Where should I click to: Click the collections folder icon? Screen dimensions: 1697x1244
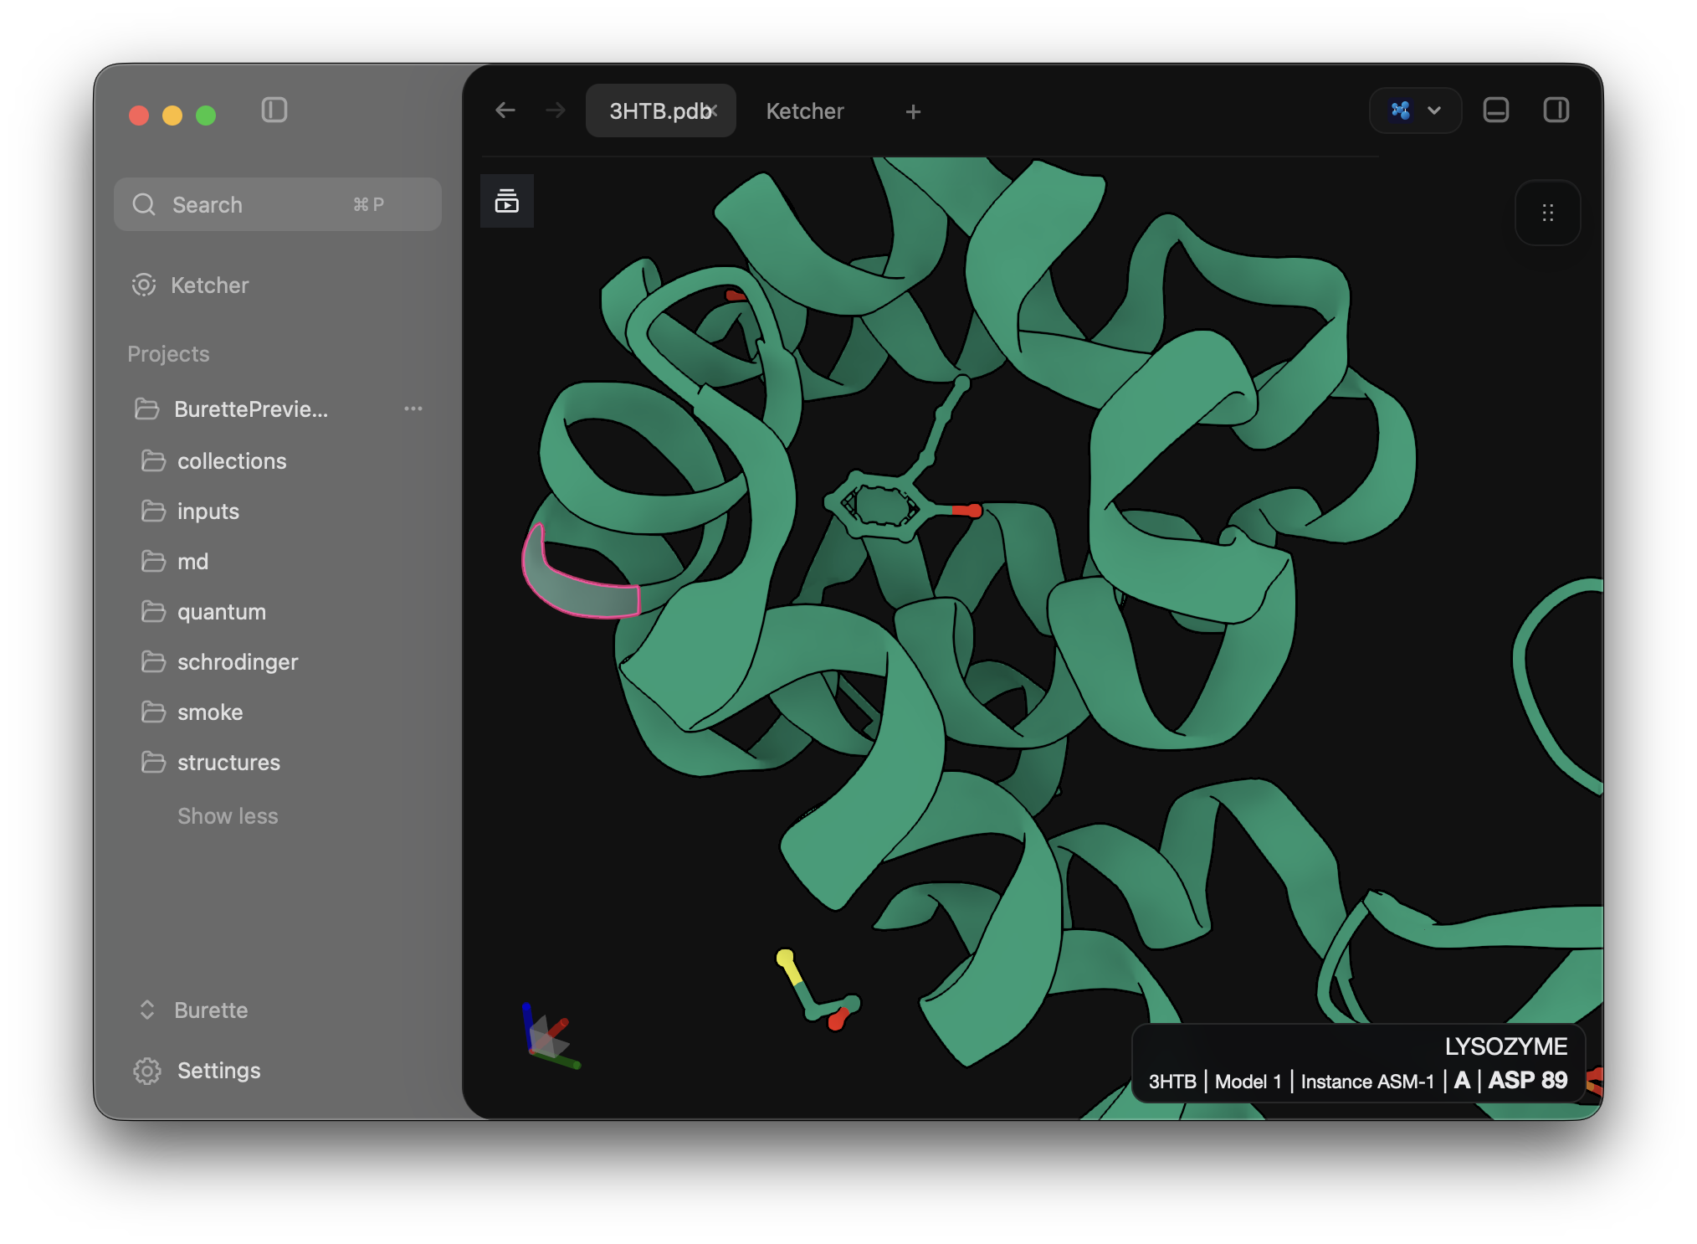click(153, 461)
